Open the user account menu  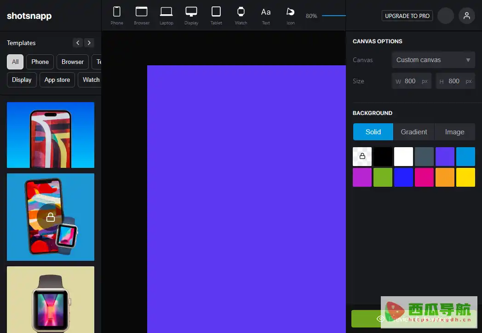(x=467, y=16)
